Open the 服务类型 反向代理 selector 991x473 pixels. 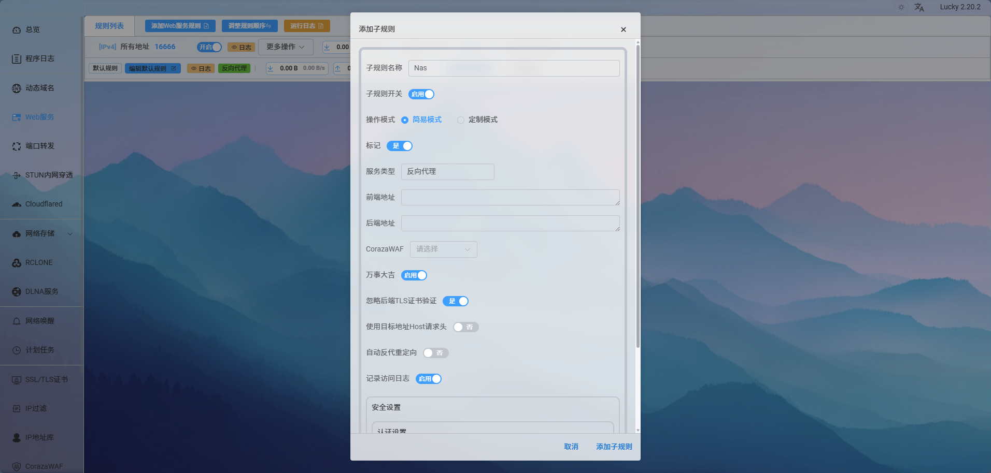tap(447, 172)
